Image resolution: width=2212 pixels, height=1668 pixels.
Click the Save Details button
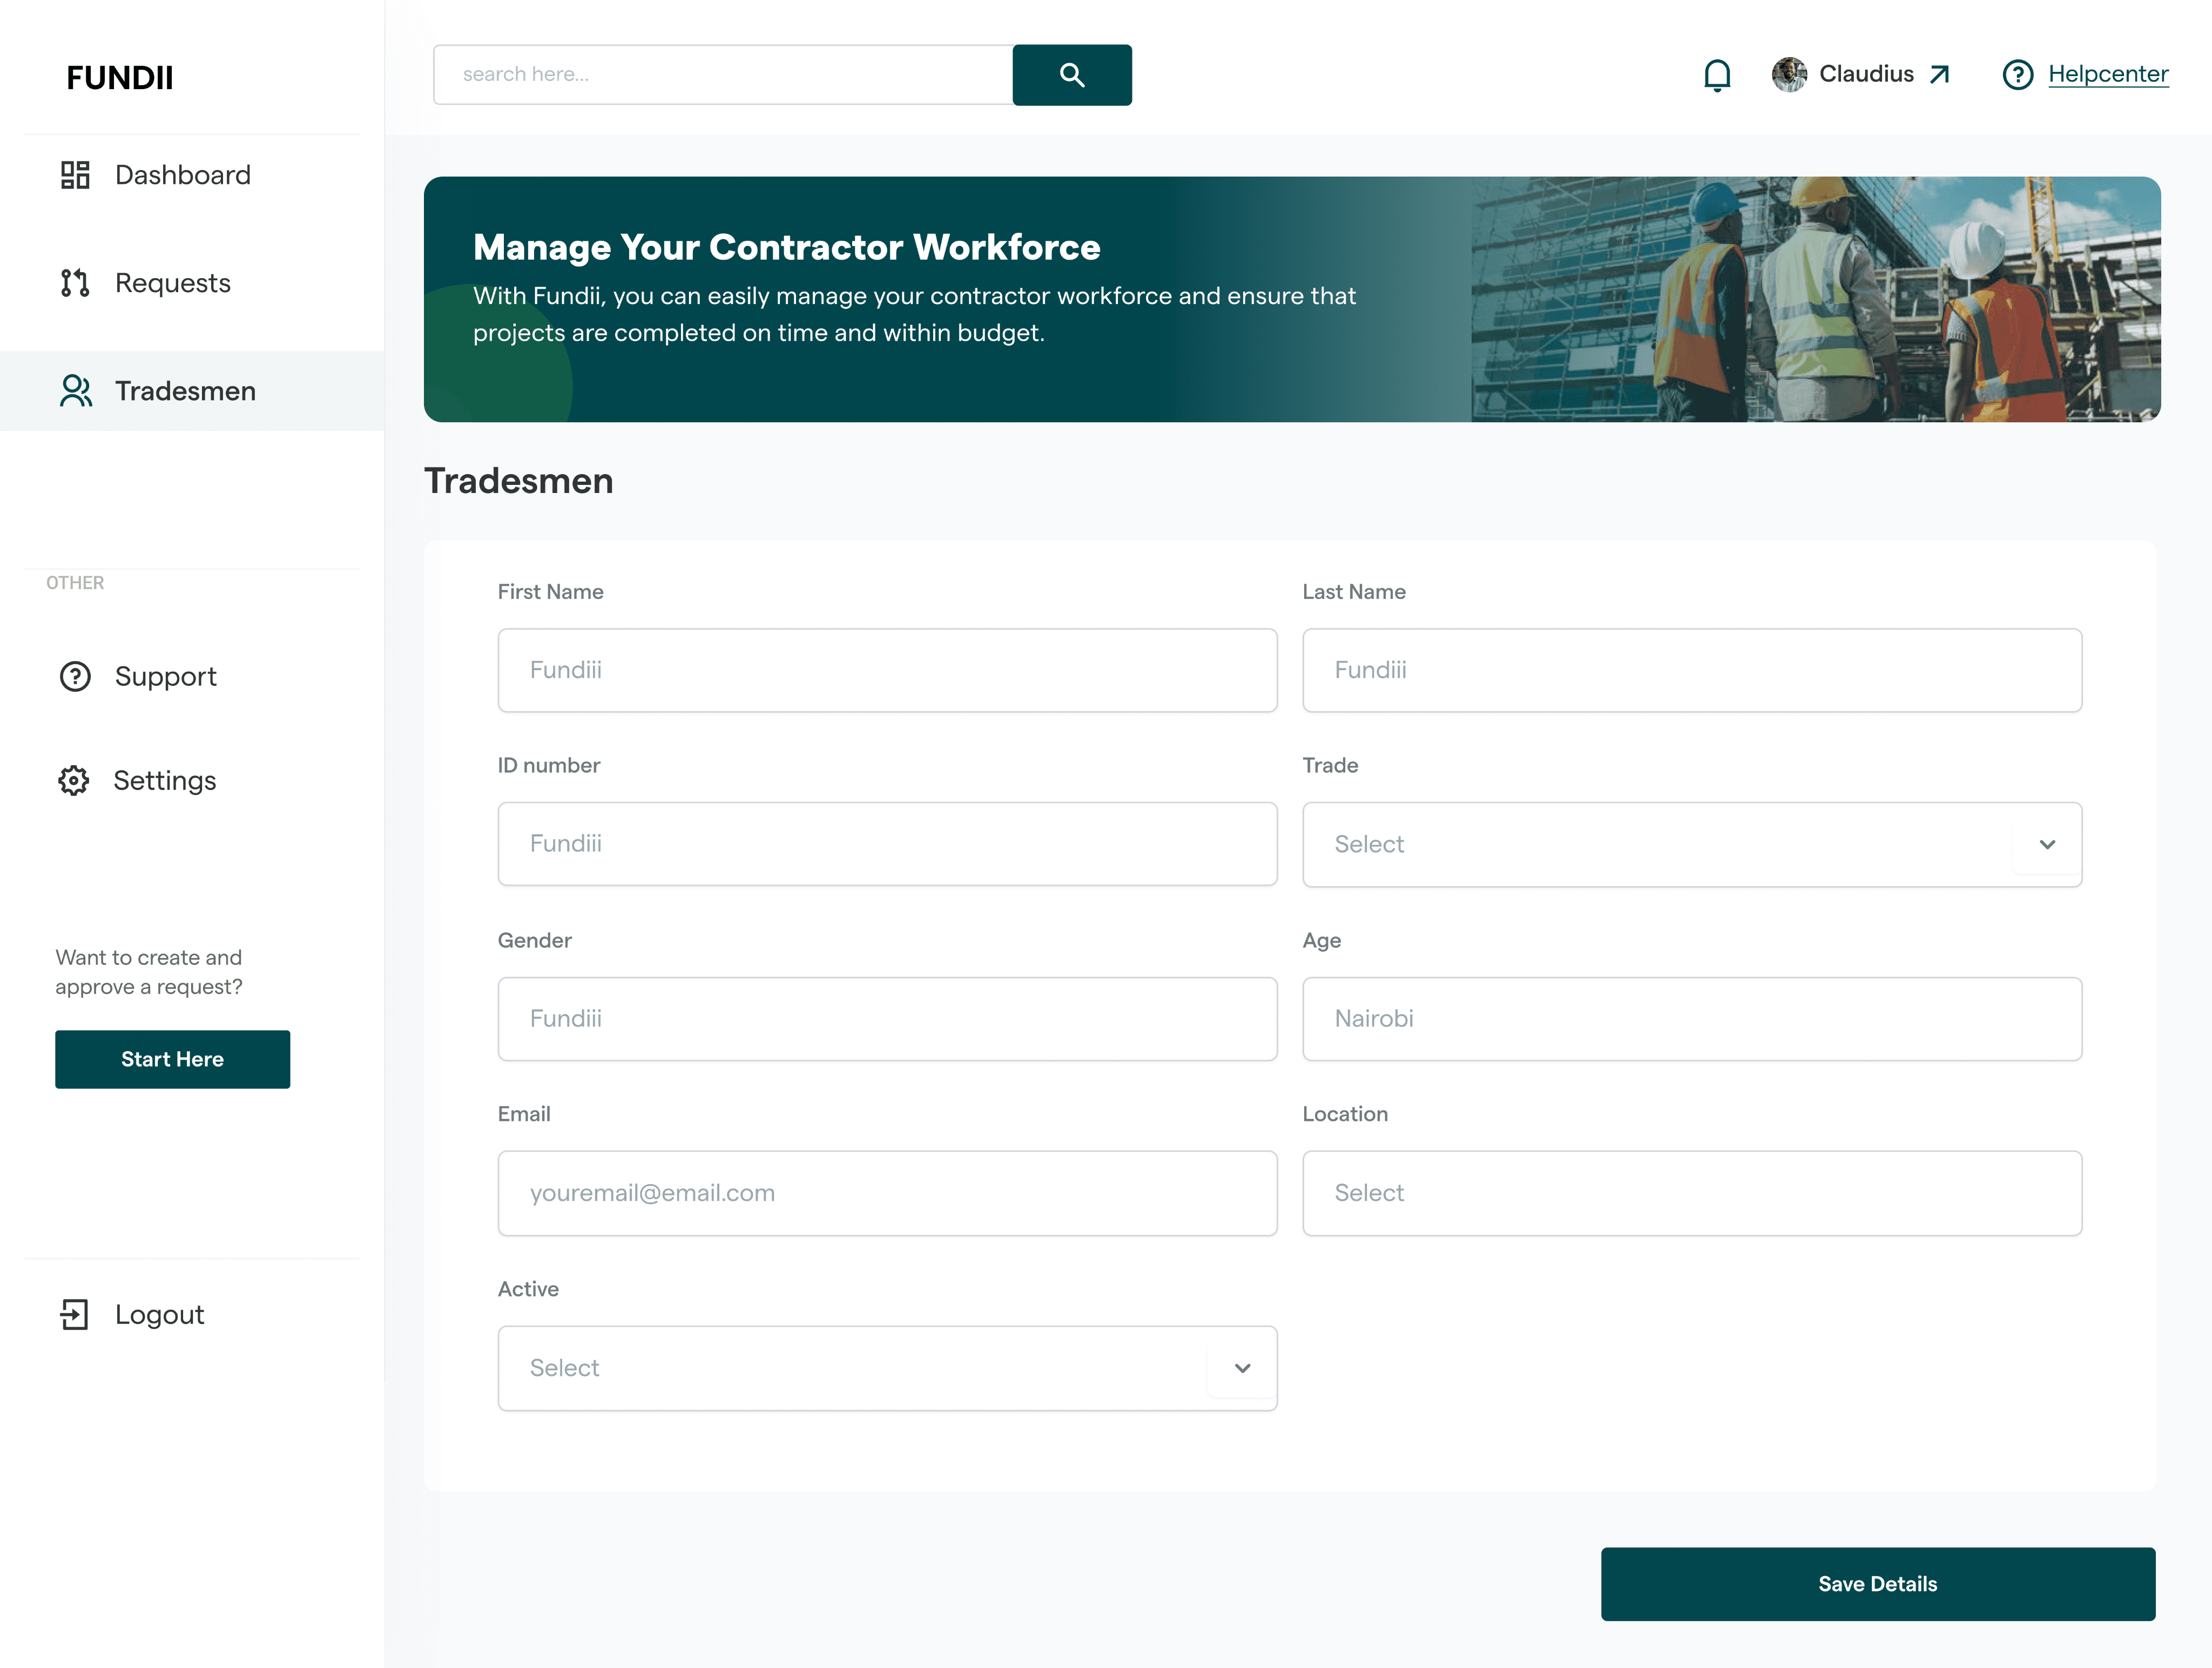(1878, 1584)
